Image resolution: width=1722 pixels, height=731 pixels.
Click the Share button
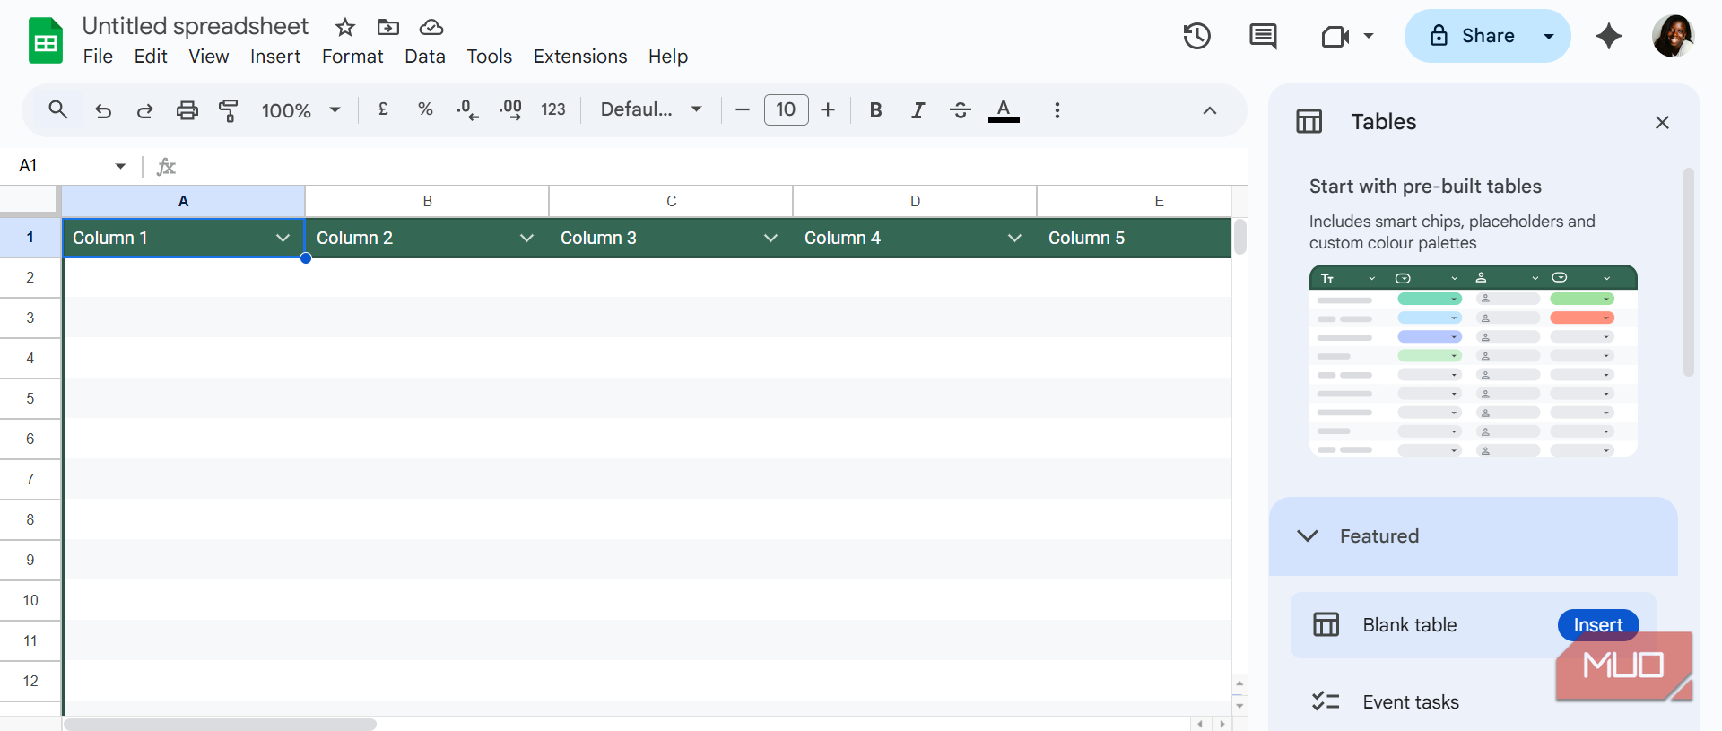(x=1465, y=36)
